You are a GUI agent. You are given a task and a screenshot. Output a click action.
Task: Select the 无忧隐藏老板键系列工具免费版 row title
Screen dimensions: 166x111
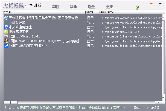point(45,18)
